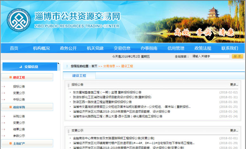The width and height of the screenshot is (246, 149).
Task: Click 更多 link in 招标公告 section
Action: pyautogui.click(x=234, y=85)
